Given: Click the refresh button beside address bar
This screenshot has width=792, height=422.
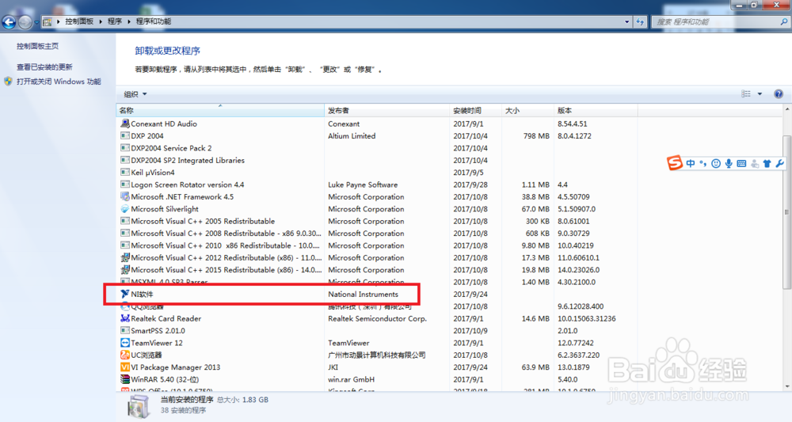Looking at the screenshot, I should pos(641,21).
